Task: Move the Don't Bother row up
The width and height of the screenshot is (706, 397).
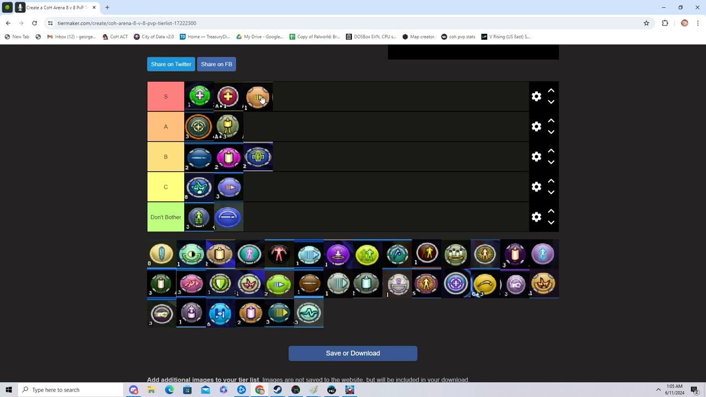Action: tap(551, 211)
